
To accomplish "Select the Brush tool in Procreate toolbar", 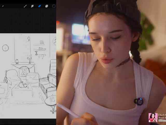I will tap(25, 6).
